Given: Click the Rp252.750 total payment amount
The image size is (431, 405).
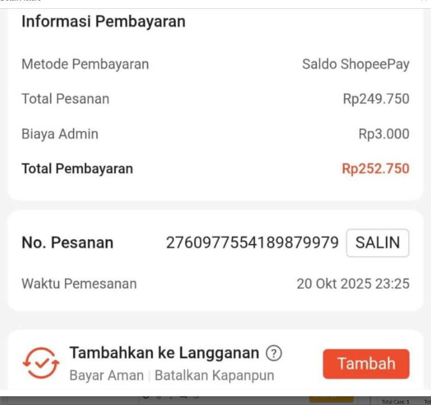Looking at the screenshot, I should 375,168.
